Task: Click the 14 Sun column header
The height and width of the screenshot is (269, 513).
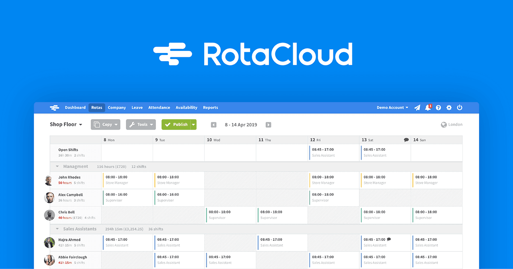Action: tap(437, 140)
